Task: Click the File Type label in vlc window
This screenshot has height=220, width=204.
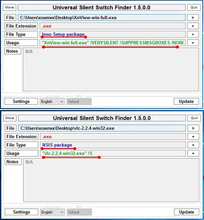Action: click(x=22, y=145)
